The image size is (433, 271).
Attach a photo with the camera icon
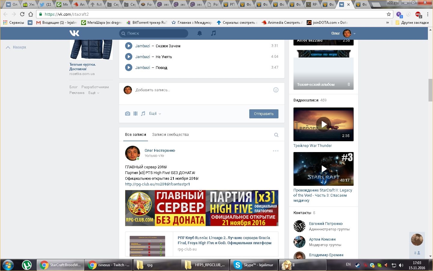click(x=128, y=114)
